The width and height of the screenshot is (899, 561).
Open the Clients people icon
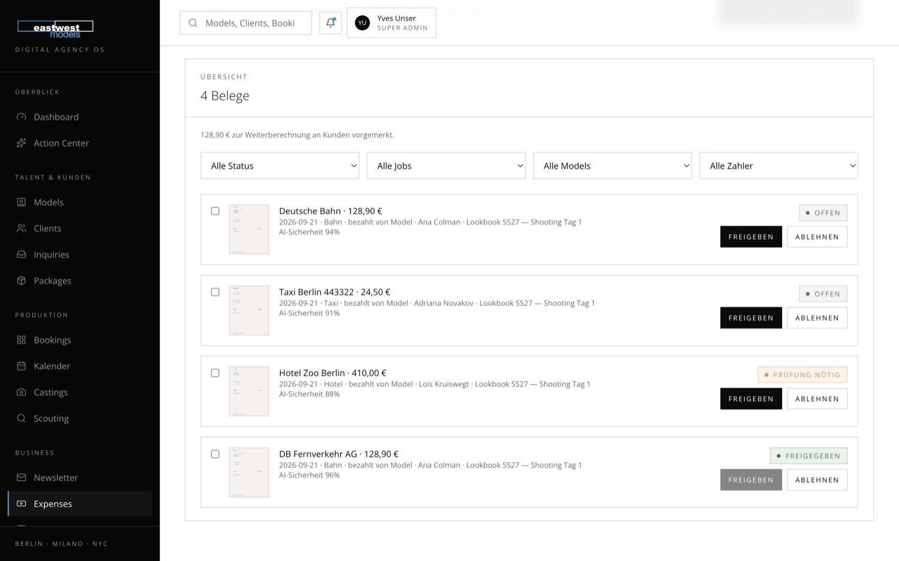pyautogui.click(x=22, y=228)
